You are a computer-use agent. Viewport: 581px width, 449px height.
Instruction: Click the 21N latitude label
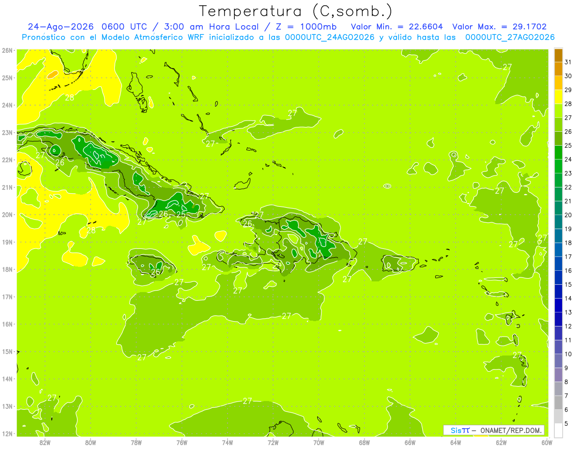point(7,187)
